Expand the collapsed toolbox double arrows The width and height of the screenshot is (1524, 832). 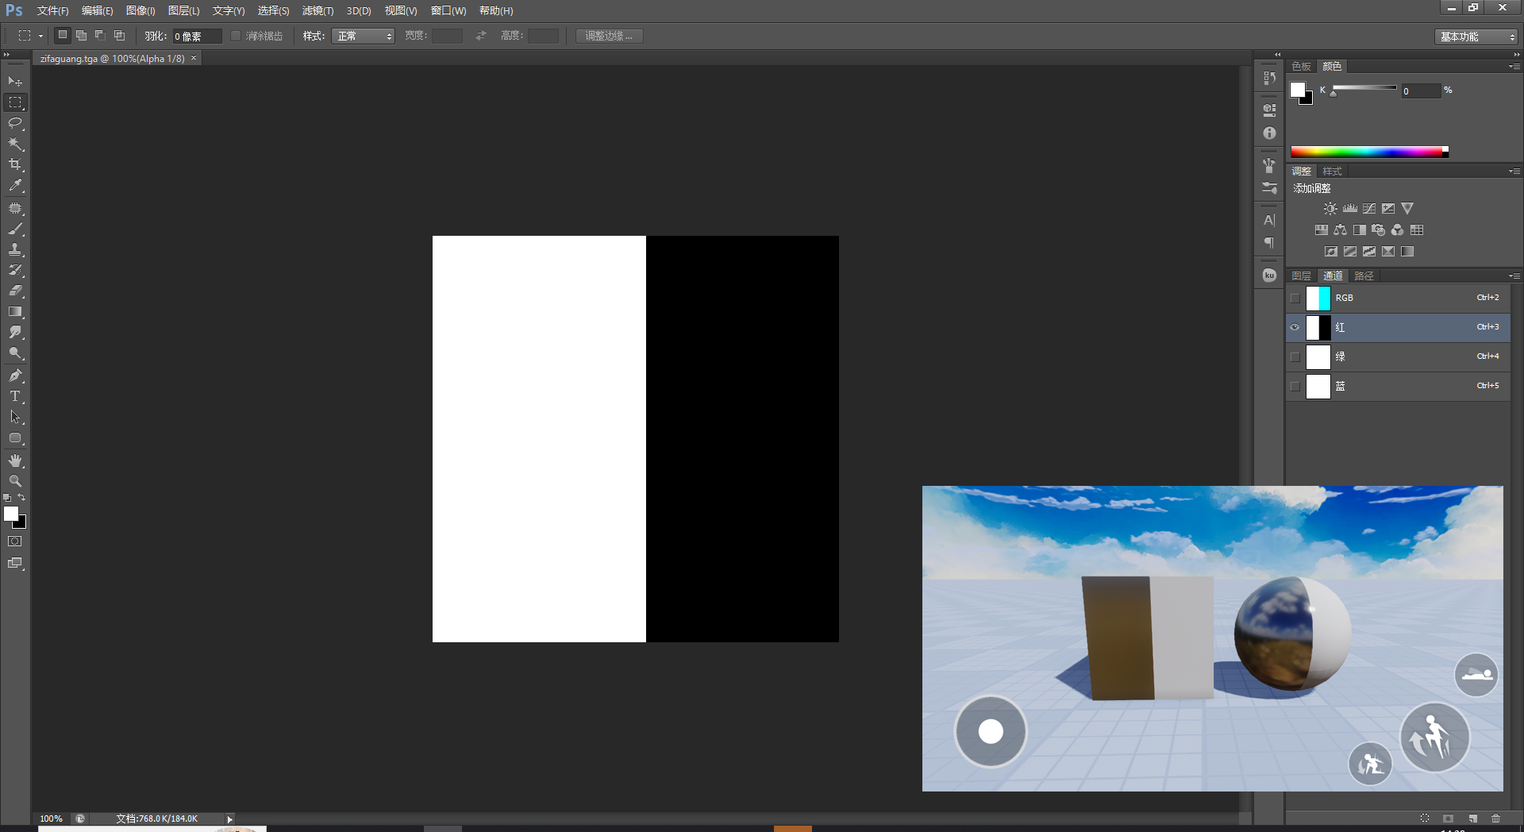point(6,55)
